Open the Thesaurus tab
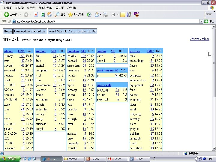Image resolution: width=216 pixels, height=162 pixels. point(74,31)
